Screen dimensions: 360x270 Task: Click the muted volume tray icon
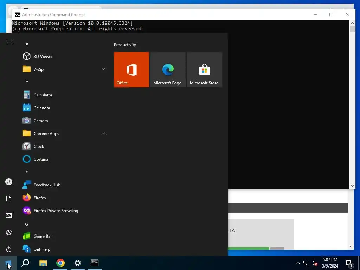[x=315, y=263]
